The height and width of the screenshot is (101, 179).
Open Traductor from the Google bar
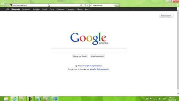(x=70, y=9)
